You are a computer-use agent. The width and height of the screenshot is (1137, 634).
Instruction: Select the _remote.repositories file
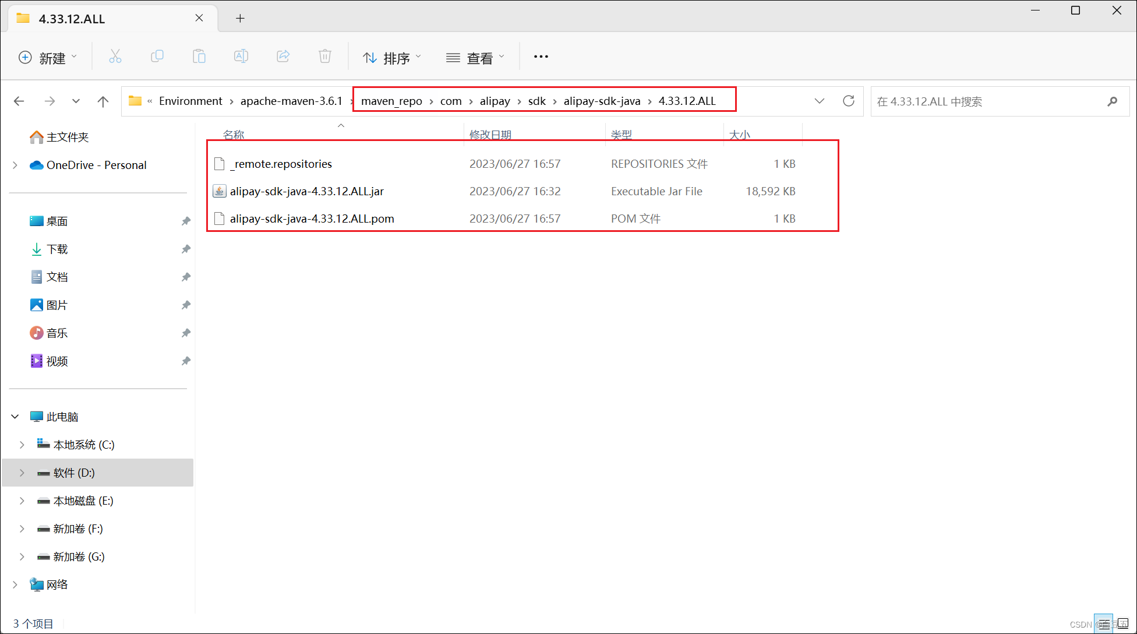281,164
